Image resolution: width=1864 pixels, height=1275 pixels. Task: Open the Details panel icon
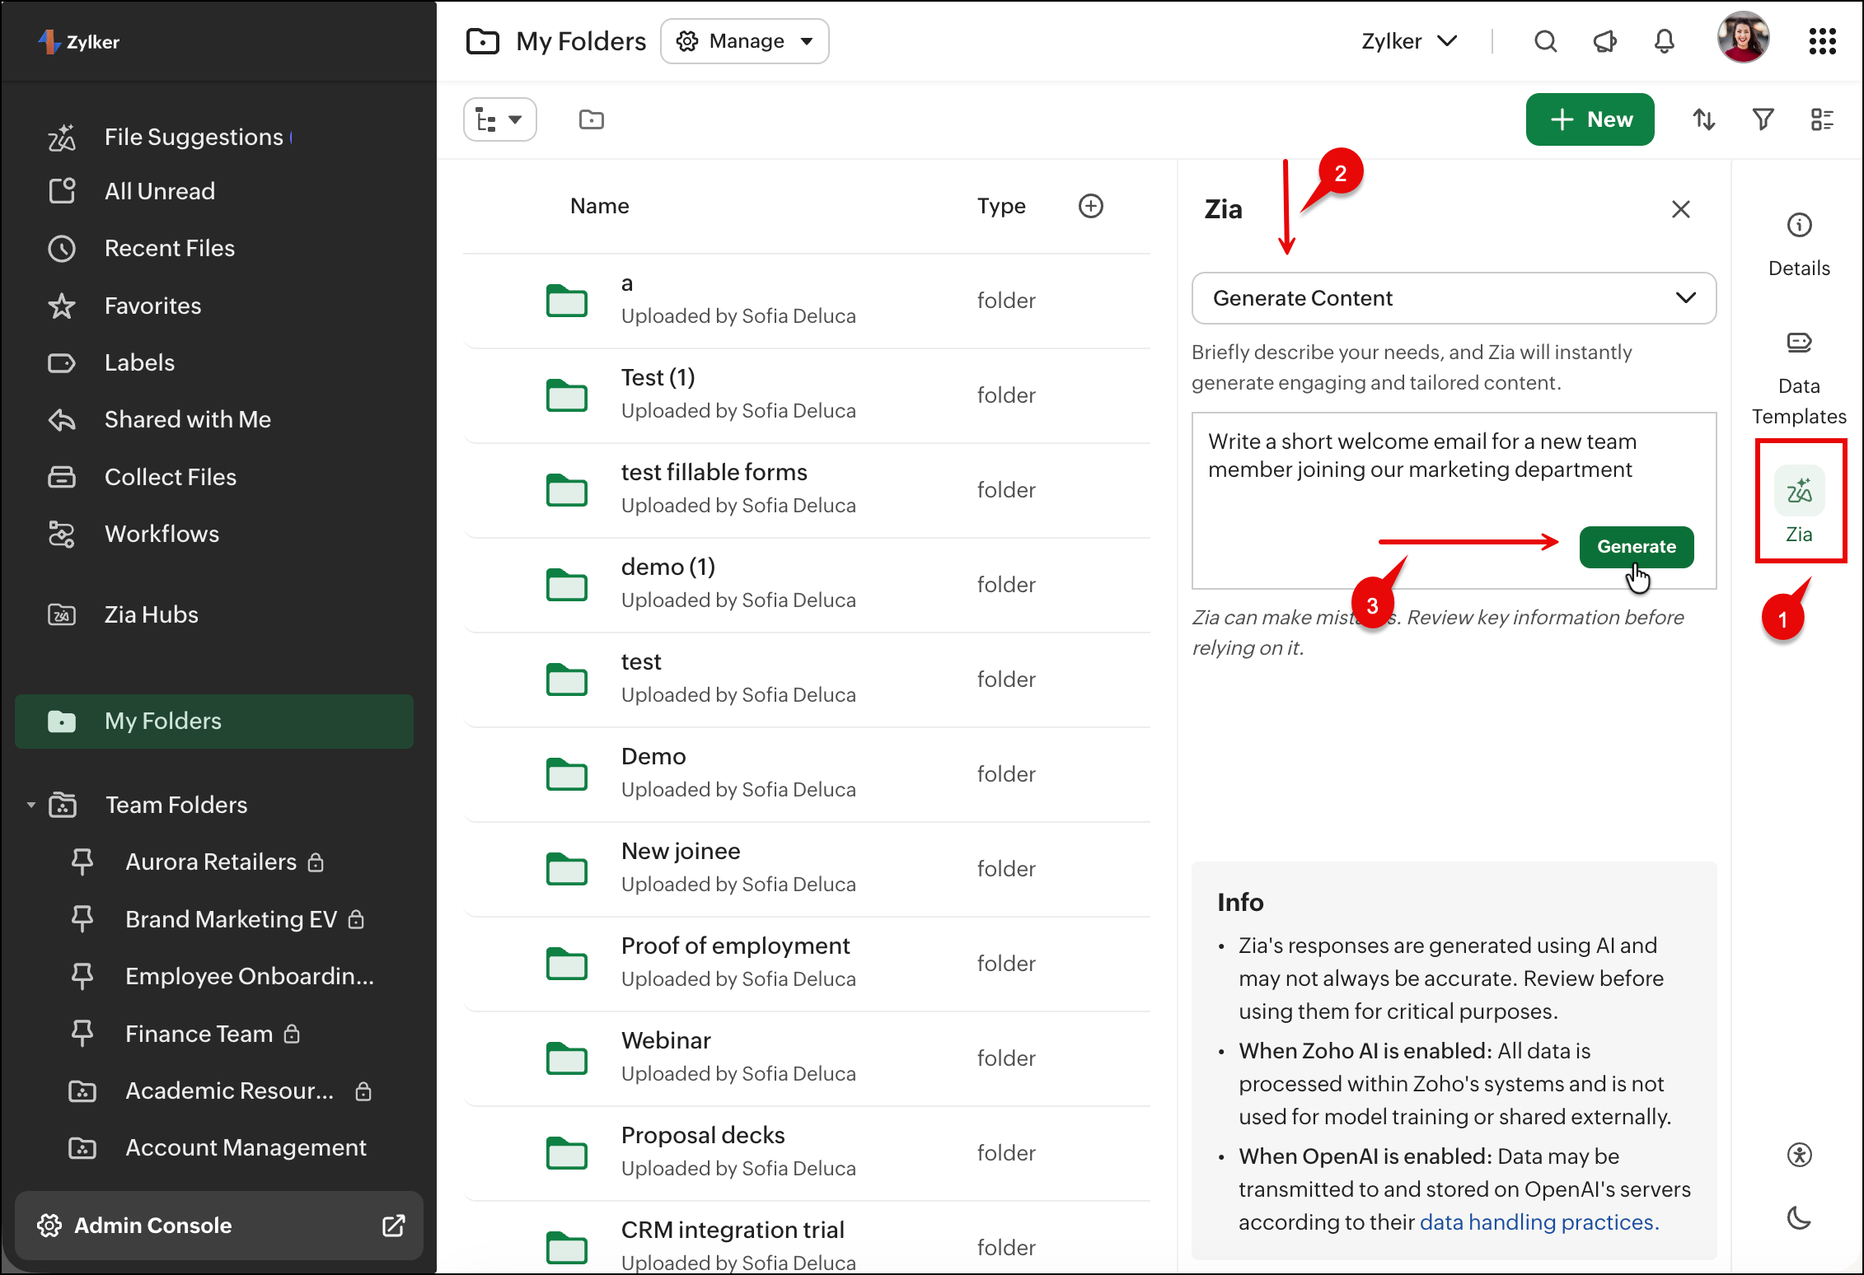(1799, 226)
